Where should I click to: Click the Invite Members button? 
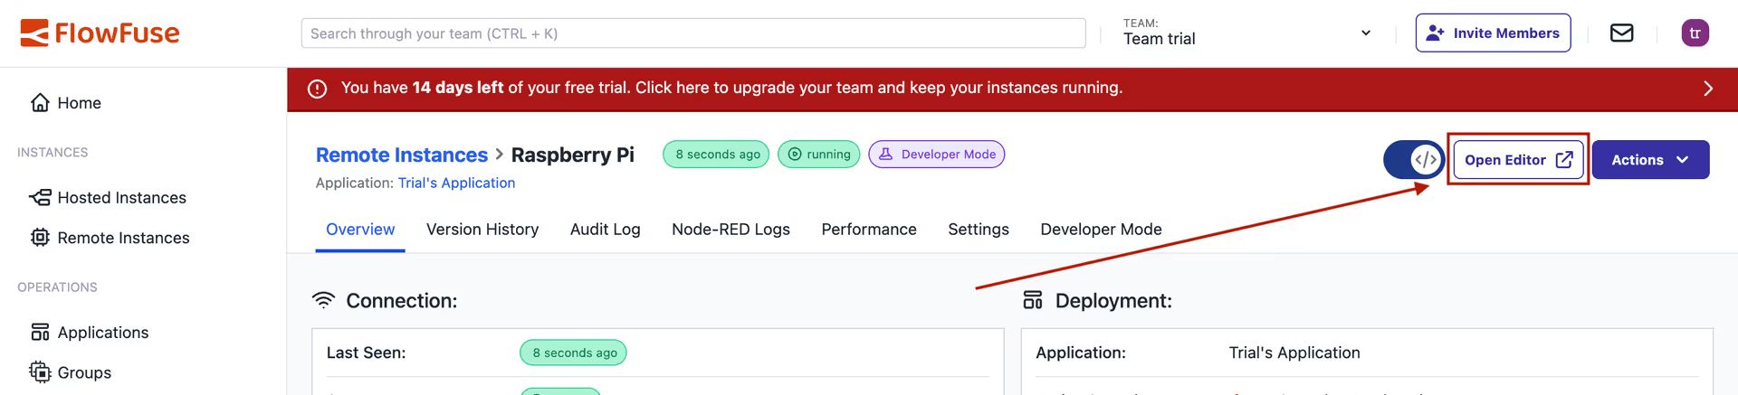(x=1493, y=33)
